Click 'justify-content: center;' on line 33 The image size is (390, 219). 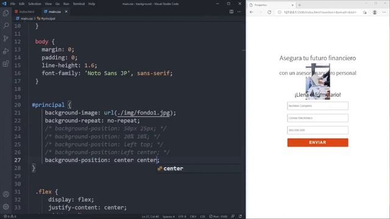click(x=87, y=207)
